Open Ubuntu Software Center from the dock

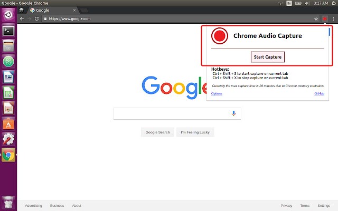point(8,124)
